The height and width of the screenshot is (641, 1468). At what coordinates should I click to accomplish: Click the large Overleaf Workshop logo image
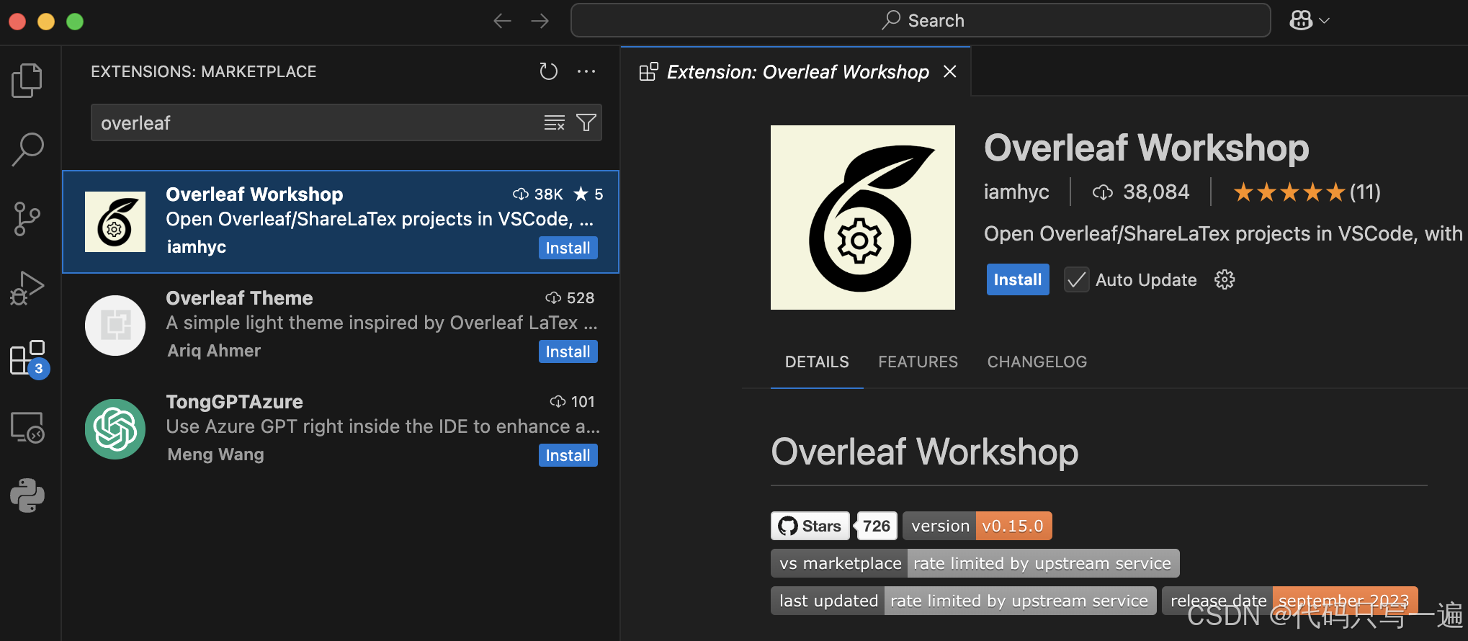(x=863, y=218)
